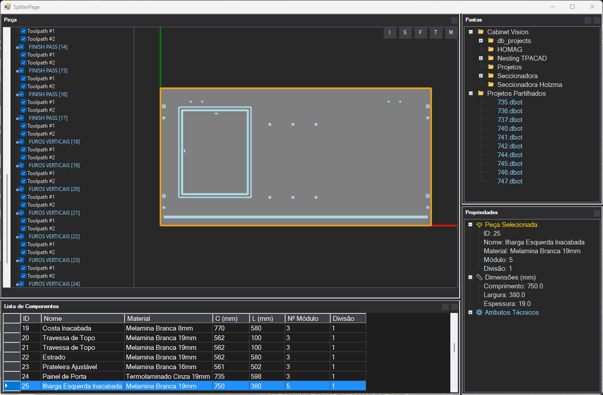The image size is (603, 395).
Task: Uncheck the FINISH PASS [14] checkbox
Action: 21,47
